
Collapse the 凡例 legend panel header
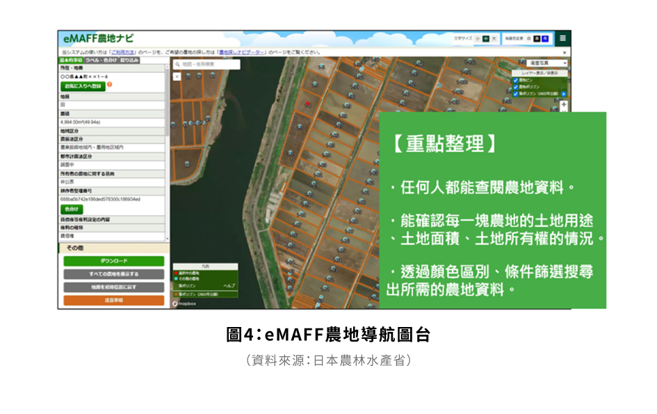[x=204, y=266]
